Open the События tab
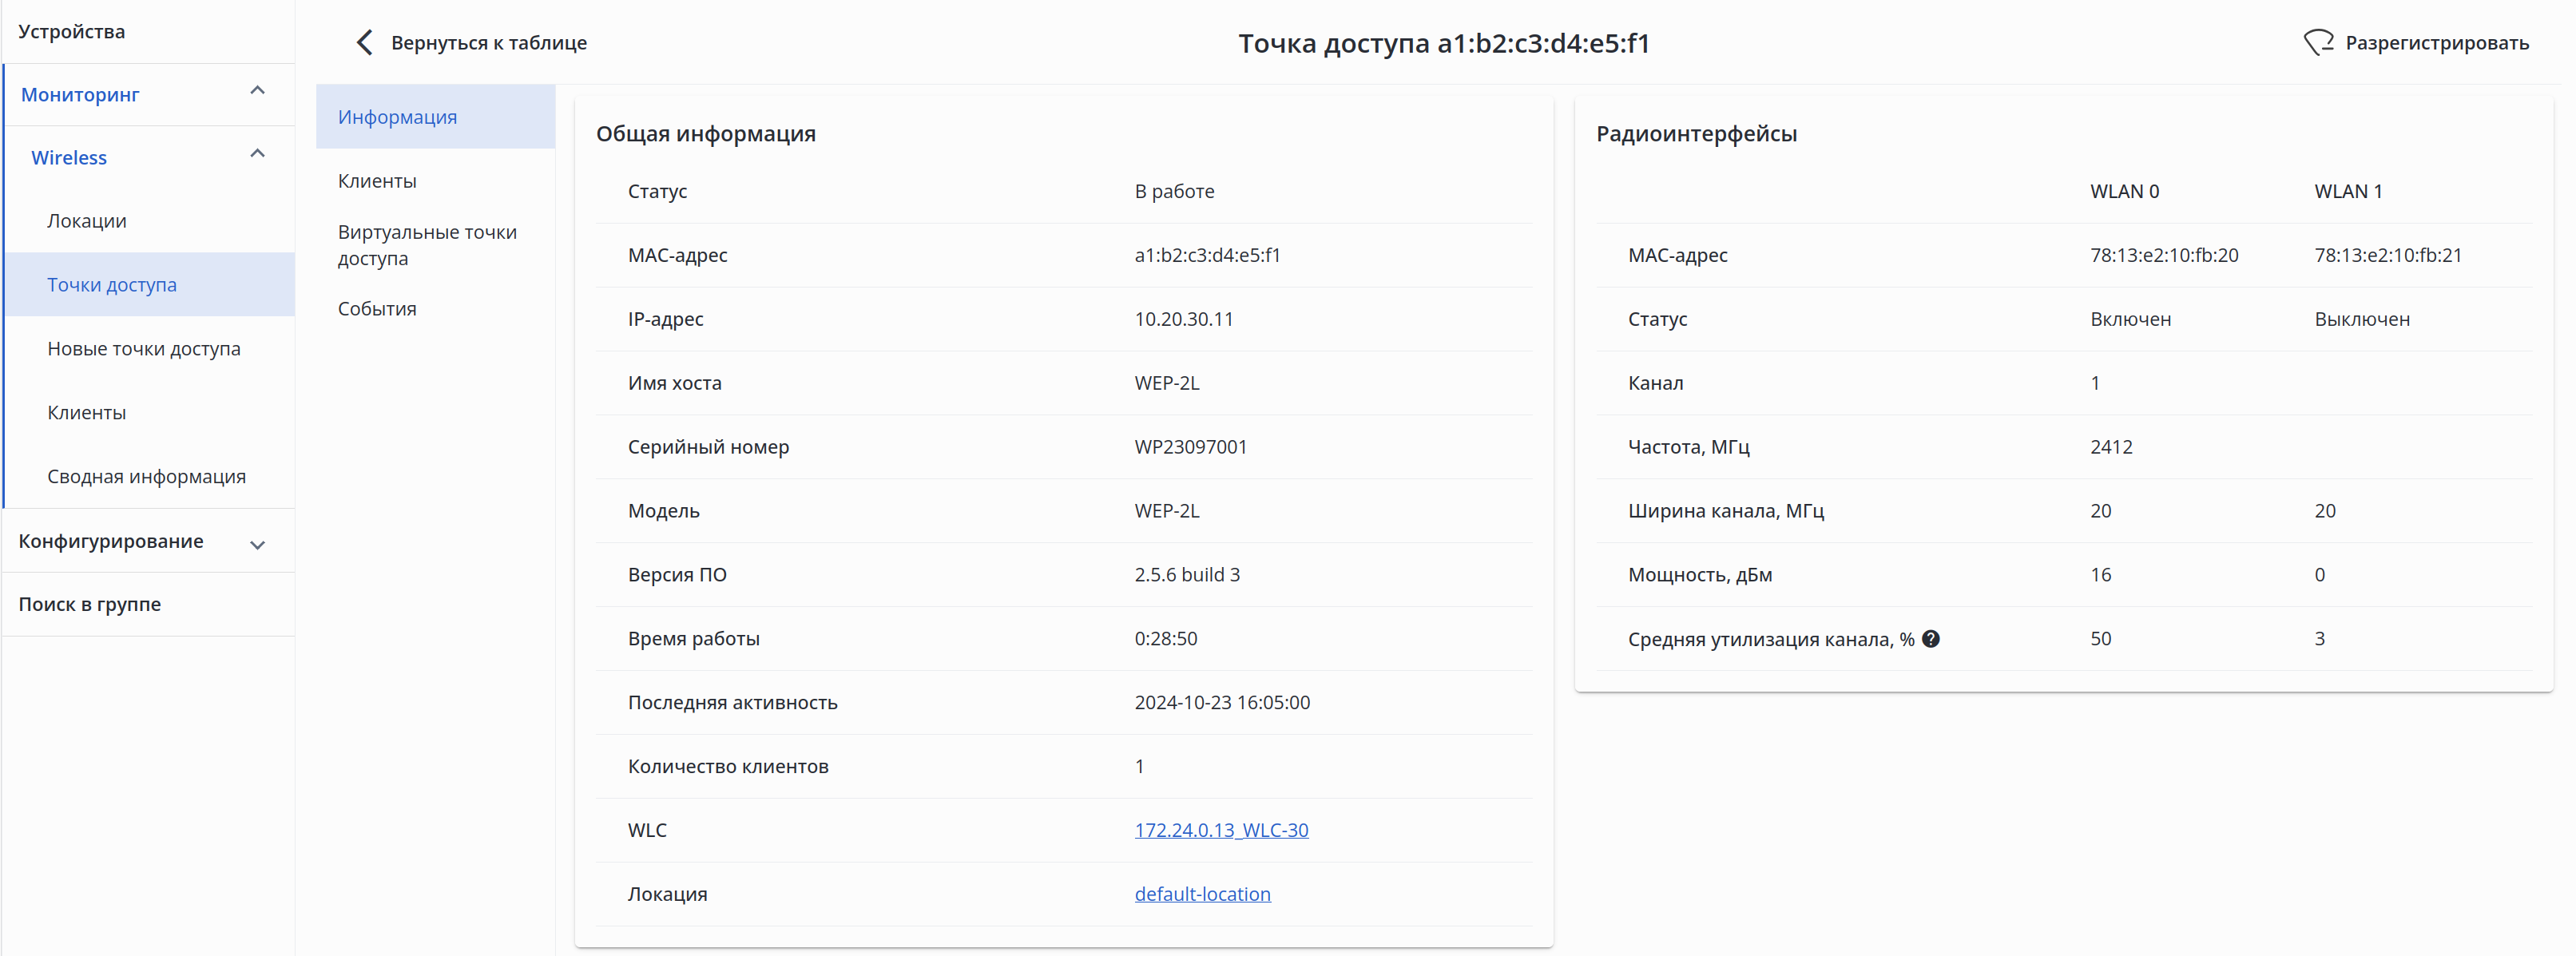The height and width of the screenshot is (956, 2576). (x=377, y=309)
